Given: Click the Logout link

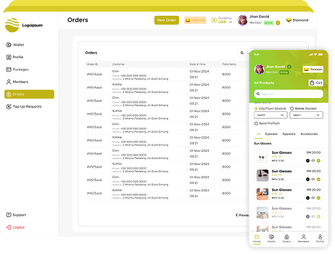Looking at the screenshot, I should [16, 227].
